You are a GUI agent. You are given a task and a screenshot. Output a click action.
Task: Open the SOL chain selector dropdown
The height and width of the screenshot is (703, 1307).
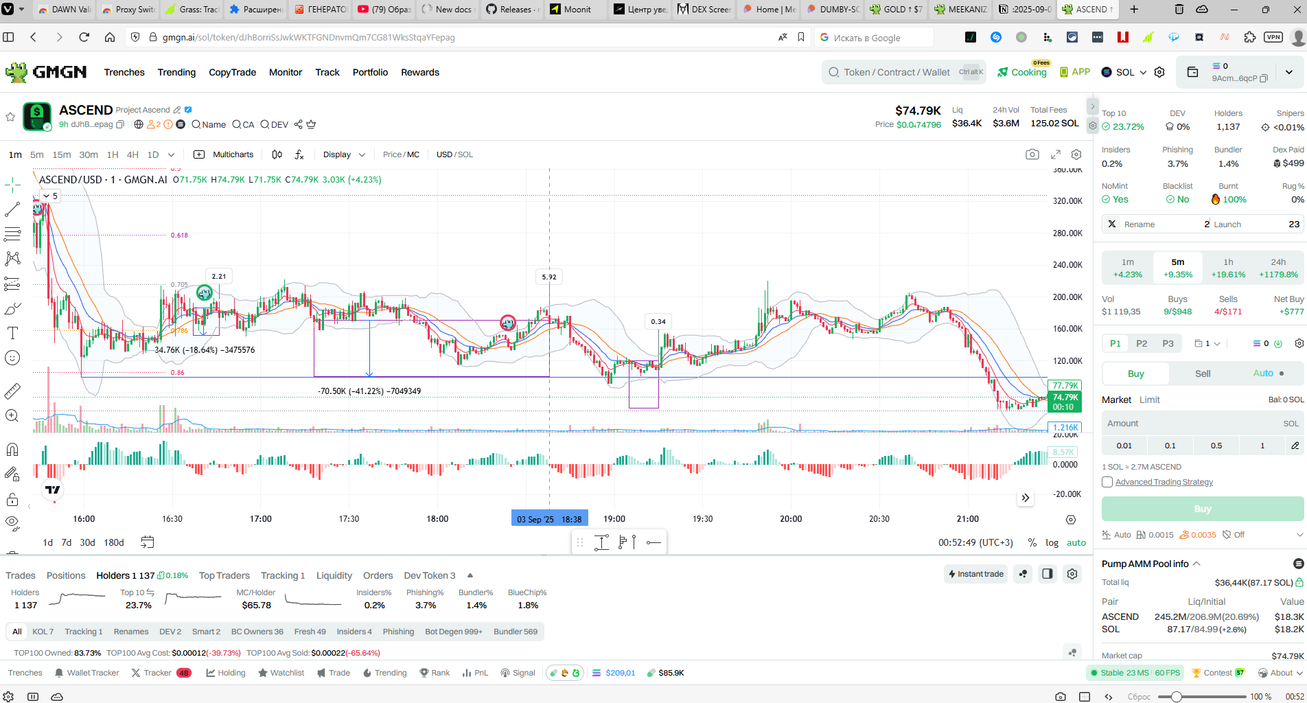coord(1124,72)
